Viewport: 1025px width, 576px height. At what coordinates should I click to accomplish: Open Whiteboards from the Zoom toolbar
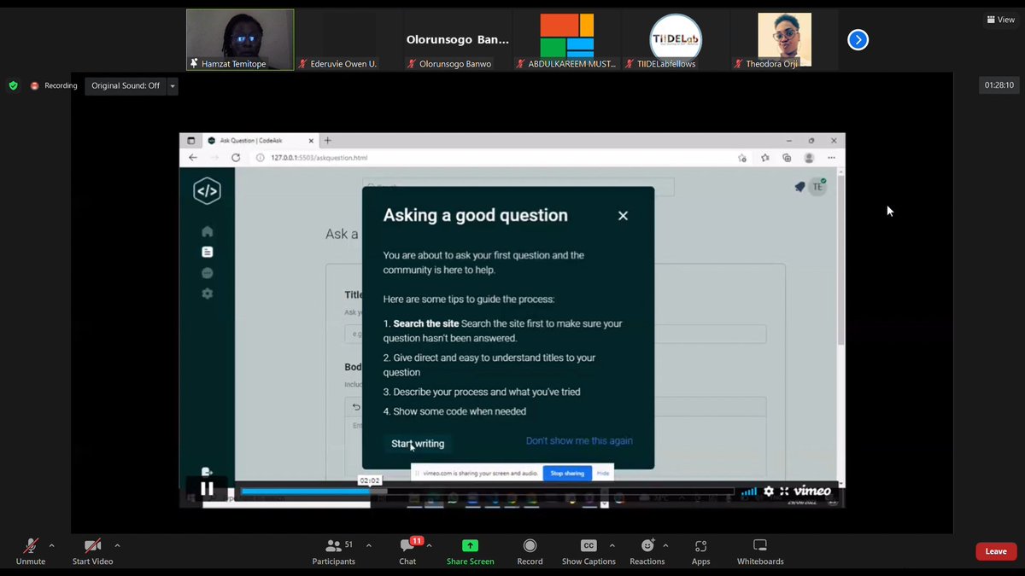[760, 550]
